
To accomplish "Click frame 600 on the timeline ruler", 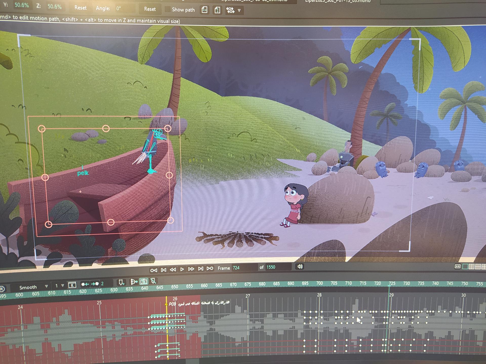I will pos(19,295).
